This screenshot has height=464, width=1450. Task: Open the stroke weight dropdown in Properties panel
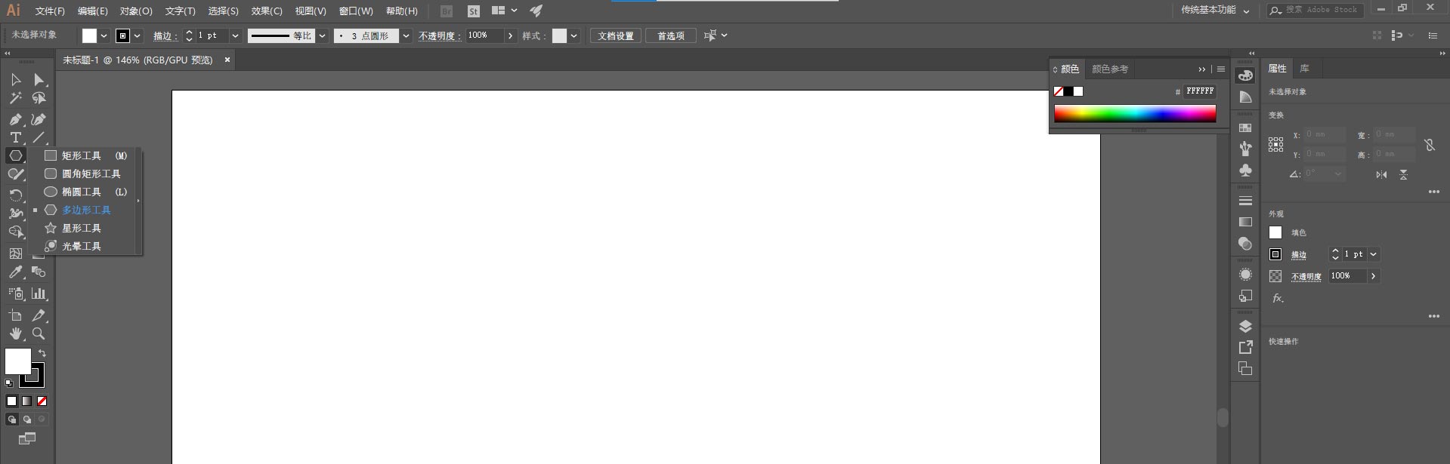1373,254
